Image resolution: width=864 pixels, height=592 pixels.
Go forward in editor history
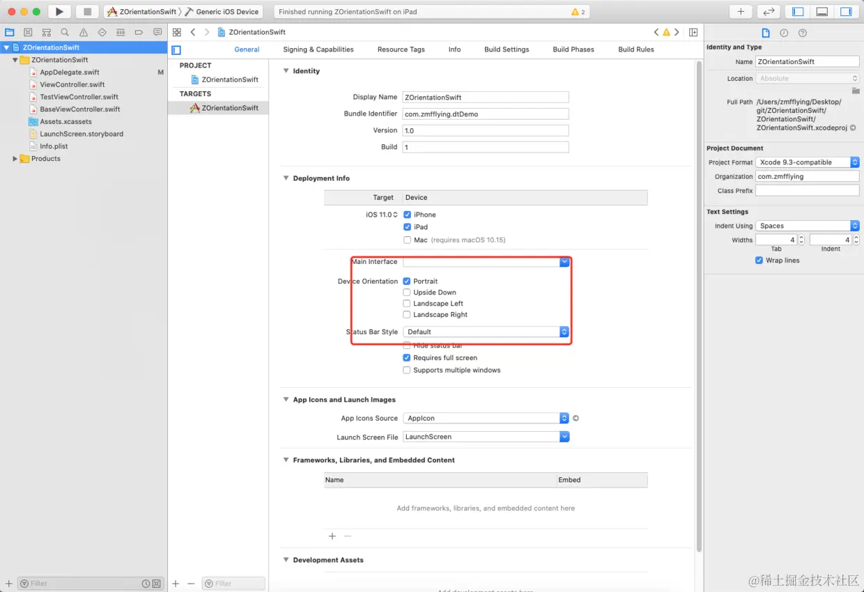pyautogui.click(x=207, y=32)
